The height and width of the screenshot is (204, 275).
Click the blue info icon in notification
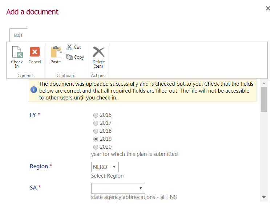[x=34, y=89]
